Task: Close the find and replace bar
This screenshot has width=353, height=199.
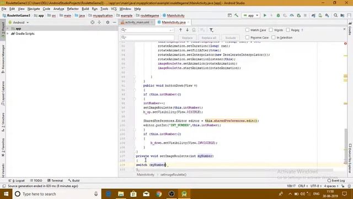Action: click(x=344, y=29)
